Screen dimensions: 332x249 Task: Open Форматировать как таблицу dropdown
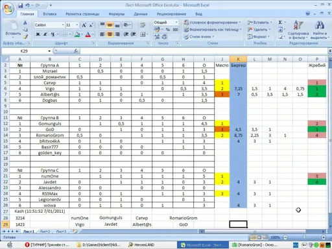pos(213,29)
